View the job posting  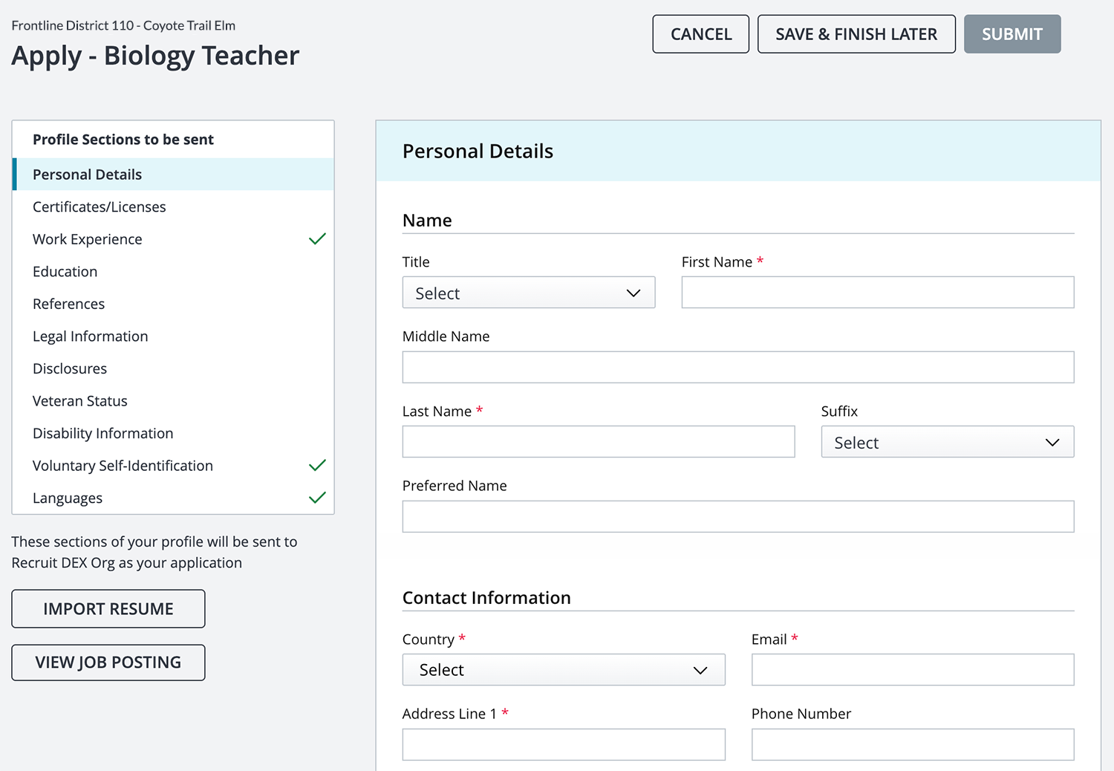pyautogui.click(x=108, y=663)
